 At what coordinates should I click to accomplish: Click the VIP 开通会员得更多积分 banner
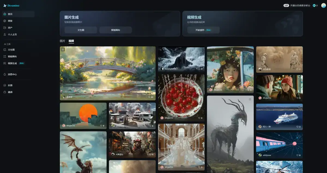coord(297,5)
